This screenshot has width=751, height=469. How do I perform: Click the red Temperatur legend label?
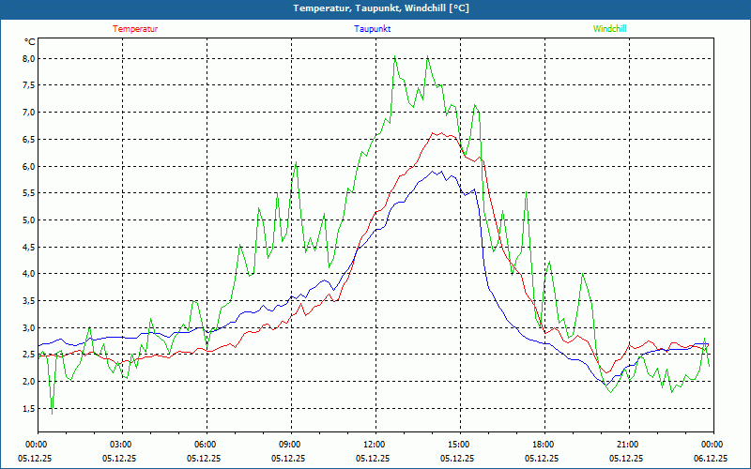tap(135, 28)
